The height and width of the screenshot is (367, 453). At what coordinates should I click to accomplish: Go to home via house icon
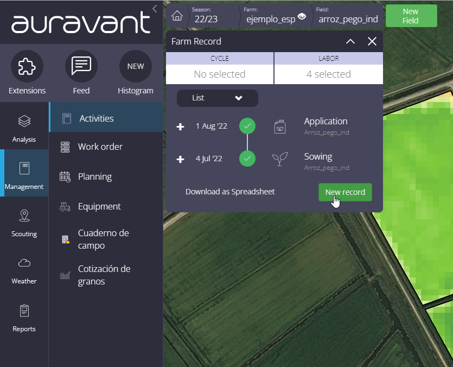click(x=177, y=16)
